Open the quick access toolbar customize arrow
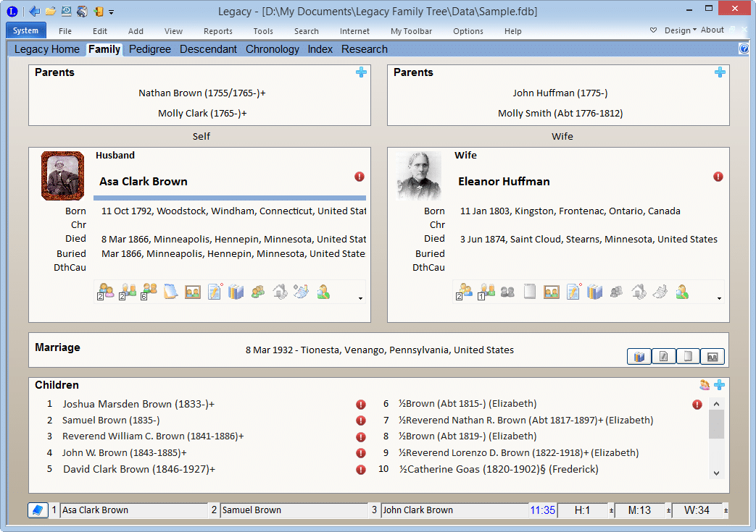The image size is (756, 532). pos(112,12)
